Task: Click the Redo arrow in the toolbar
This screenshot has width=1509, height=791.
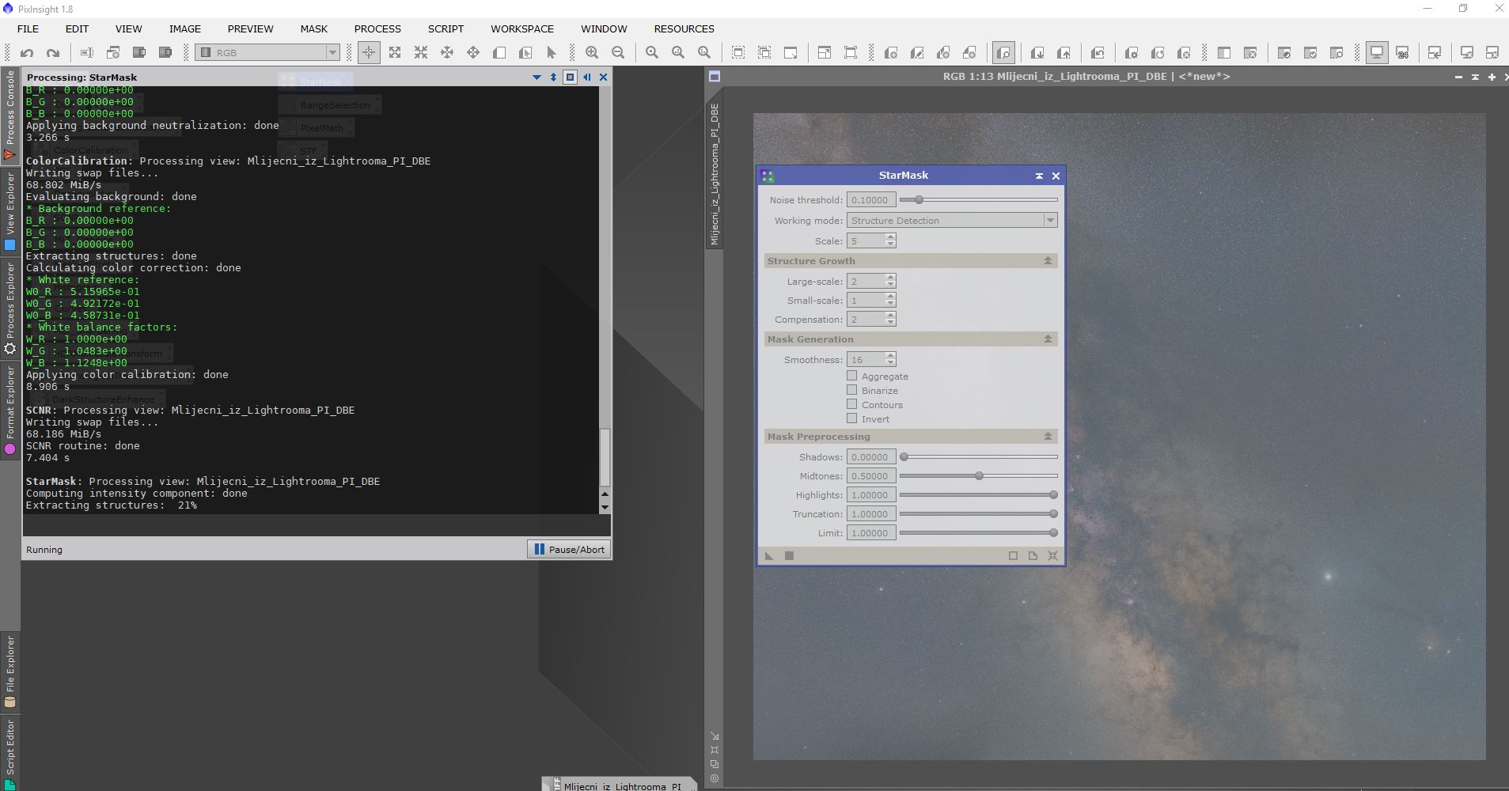Action: (x=53, y=53)
